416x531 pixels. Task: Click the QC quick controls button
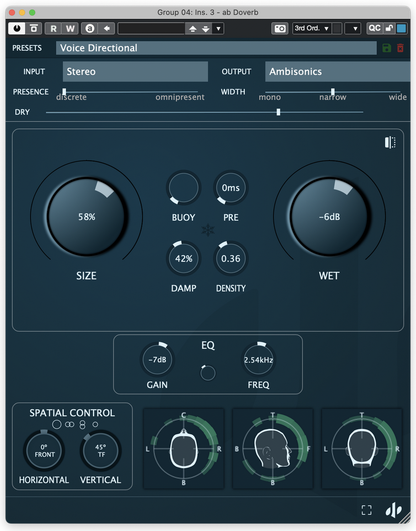point(374,29)
